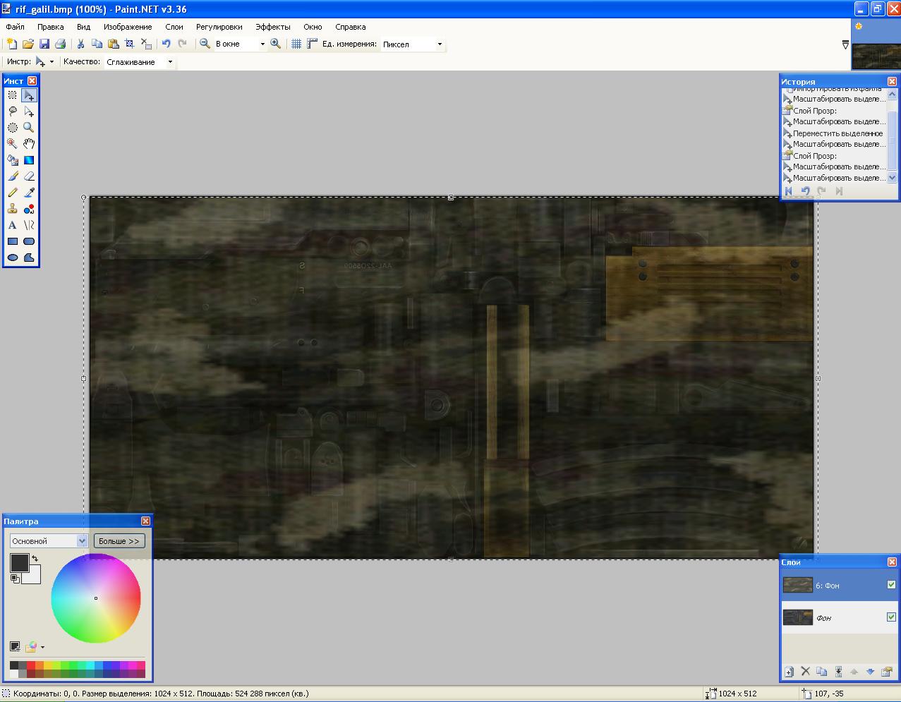Select the Pencil tool
The image size is (901, 702).
pyautogui.click(x=13, y=193)
